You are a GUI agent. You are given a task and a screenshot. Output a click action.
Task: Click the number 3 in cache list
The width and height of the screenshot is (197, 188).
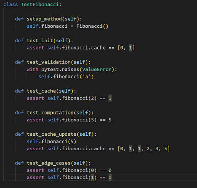[x=157, y=149]
